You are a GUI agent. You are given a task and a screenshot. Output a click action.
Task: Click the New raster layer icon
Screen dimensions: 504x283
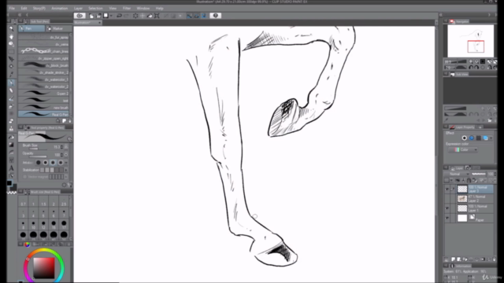coord(454,259)
